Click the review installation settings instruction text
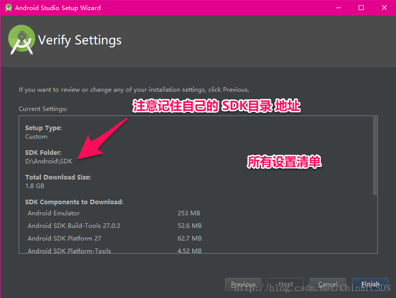Screen dimensions: 396x298 pos(134,90)
